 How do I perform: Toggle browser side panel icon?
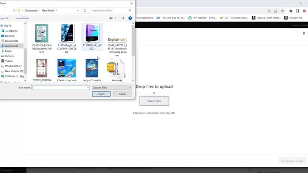click(297, 11)
